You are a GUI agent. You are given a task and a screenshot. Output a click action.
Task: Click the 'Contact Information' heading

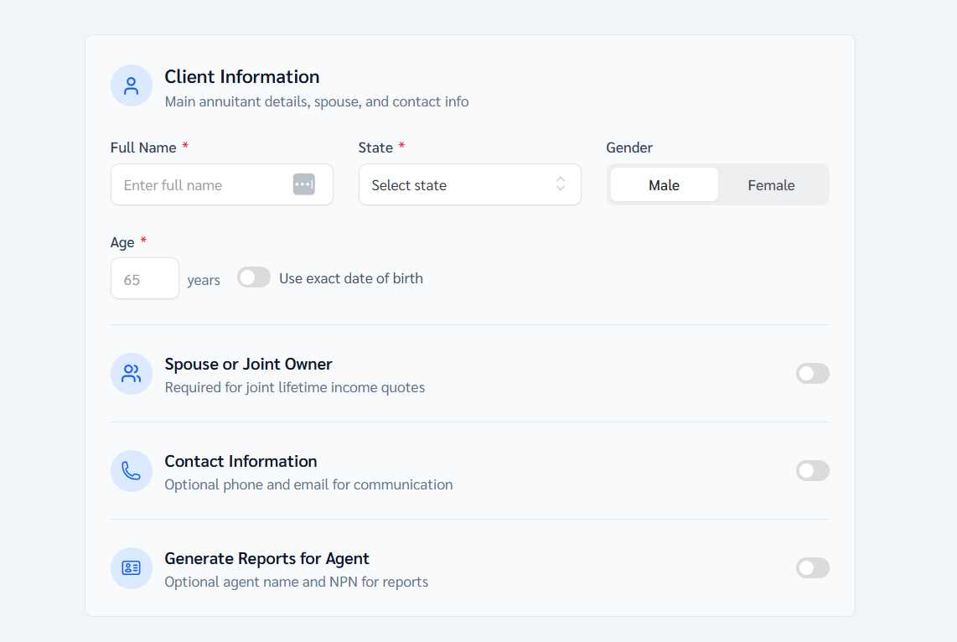tap(241, 461)
